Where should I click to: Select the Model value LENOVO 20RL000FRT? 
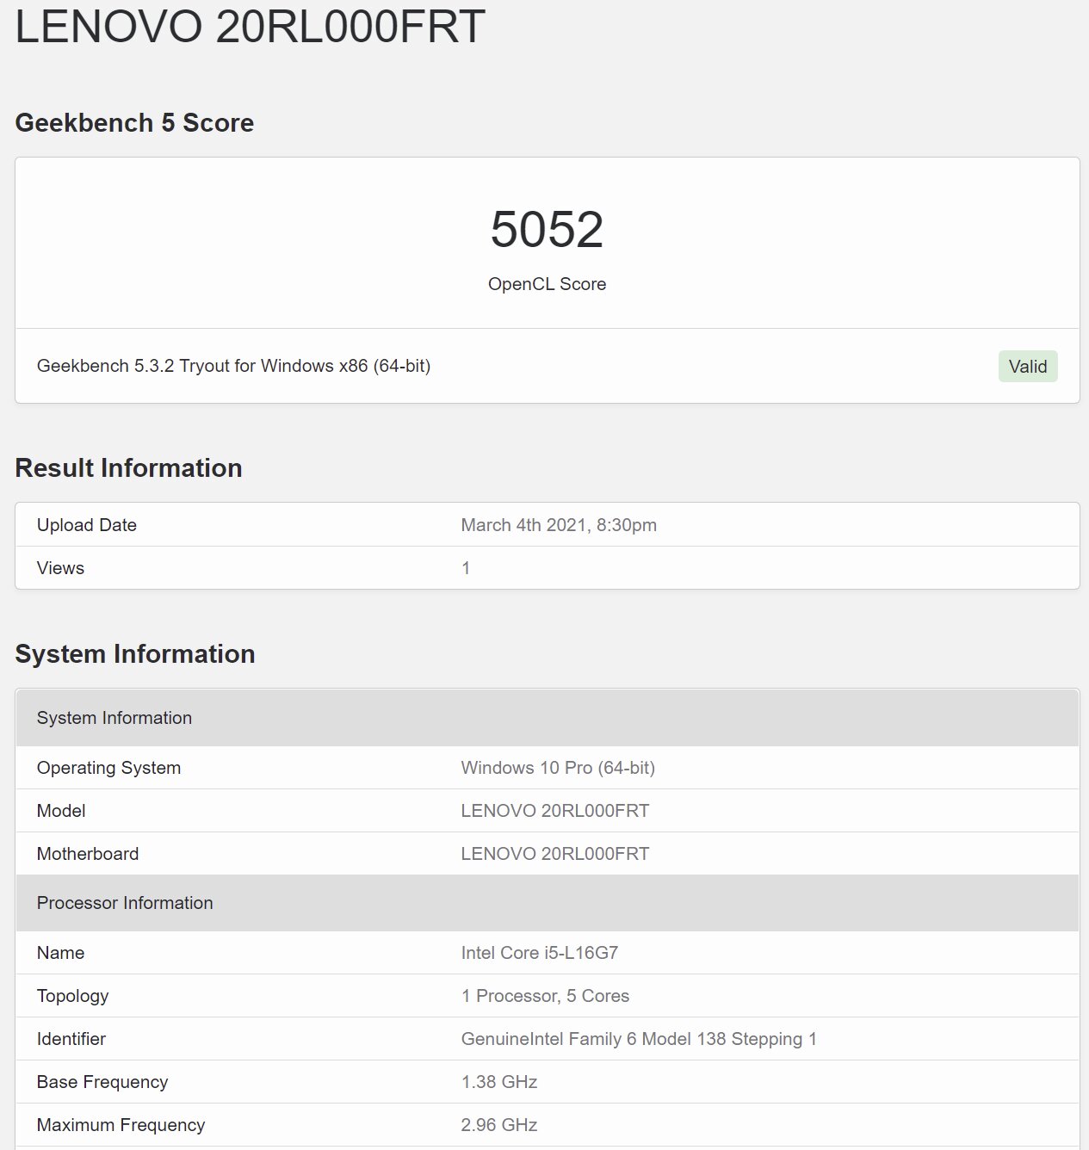(x=555, y=811)
